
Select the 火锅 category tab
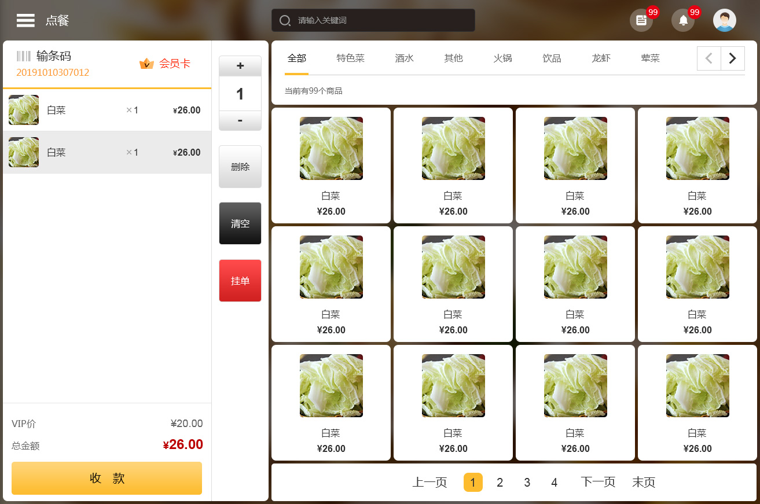(x=502, y=58)
